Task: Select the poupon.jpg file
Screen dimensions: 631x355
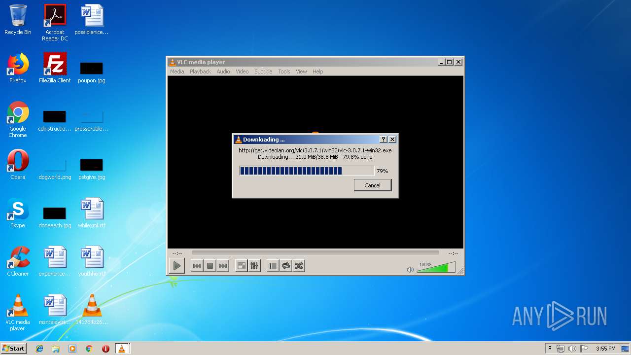Action: [x=92, y=72]
